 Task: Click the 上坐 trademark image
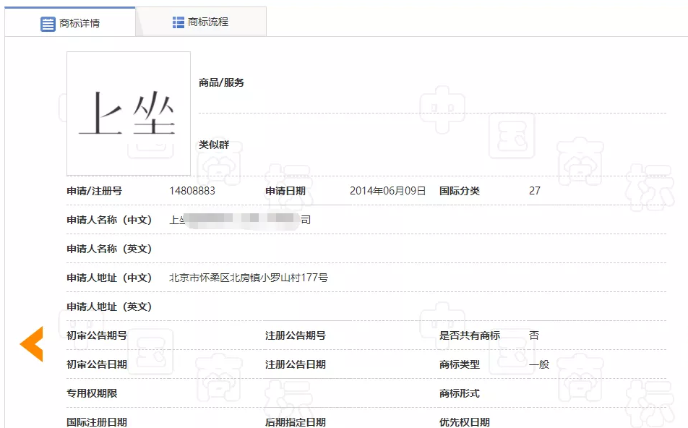(129, 114)
